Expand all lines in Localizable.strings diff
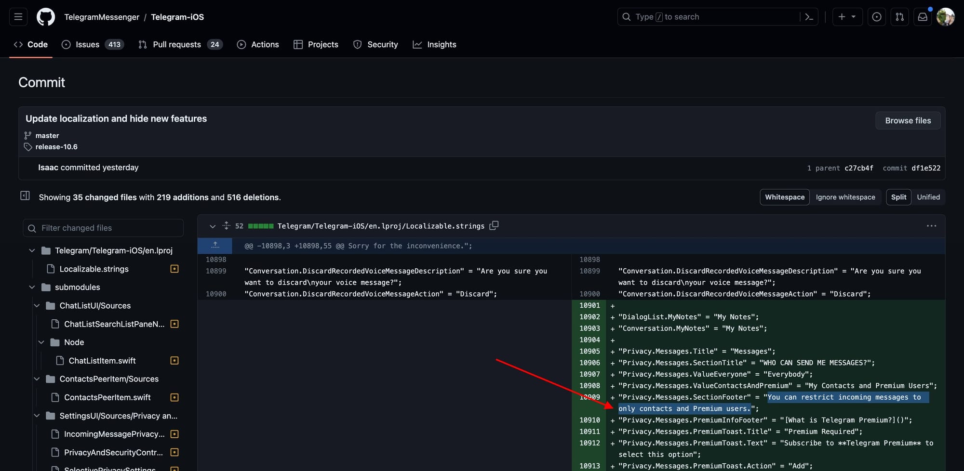Viewport: 964px width, 471px height. click(x=226, y=225)
